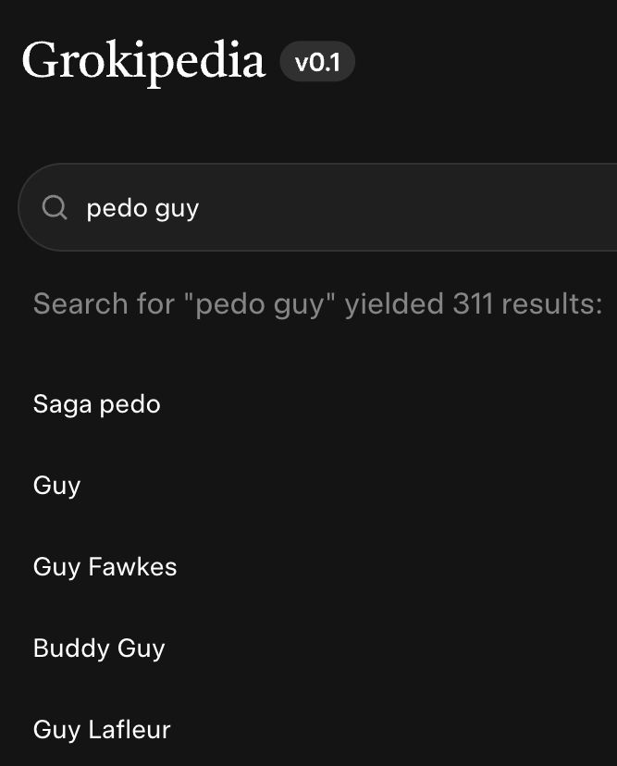This screenshot has height=766, width=617.
Task: Click the last visible result entry
Action: [x=101, y=730]
